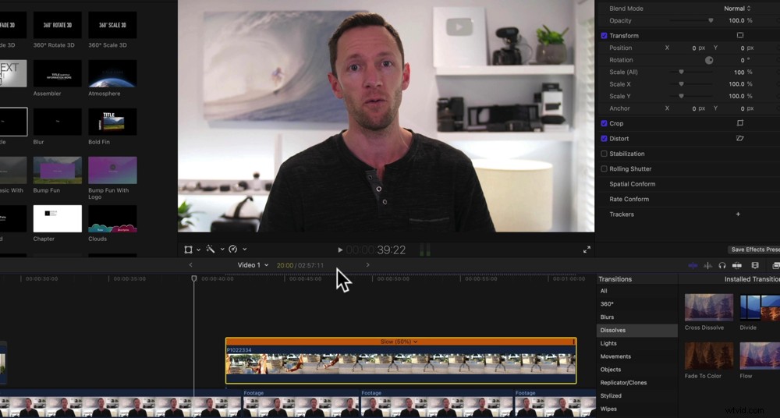780x418 pixels.
Task: Toggle video and audio skimming
Action: (x=693, y=266)
